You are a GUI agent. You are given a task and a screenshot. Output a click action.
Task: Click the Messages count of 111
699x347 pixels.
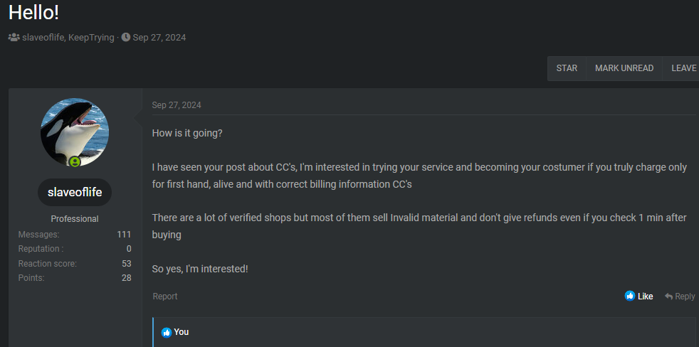point(124,235)
